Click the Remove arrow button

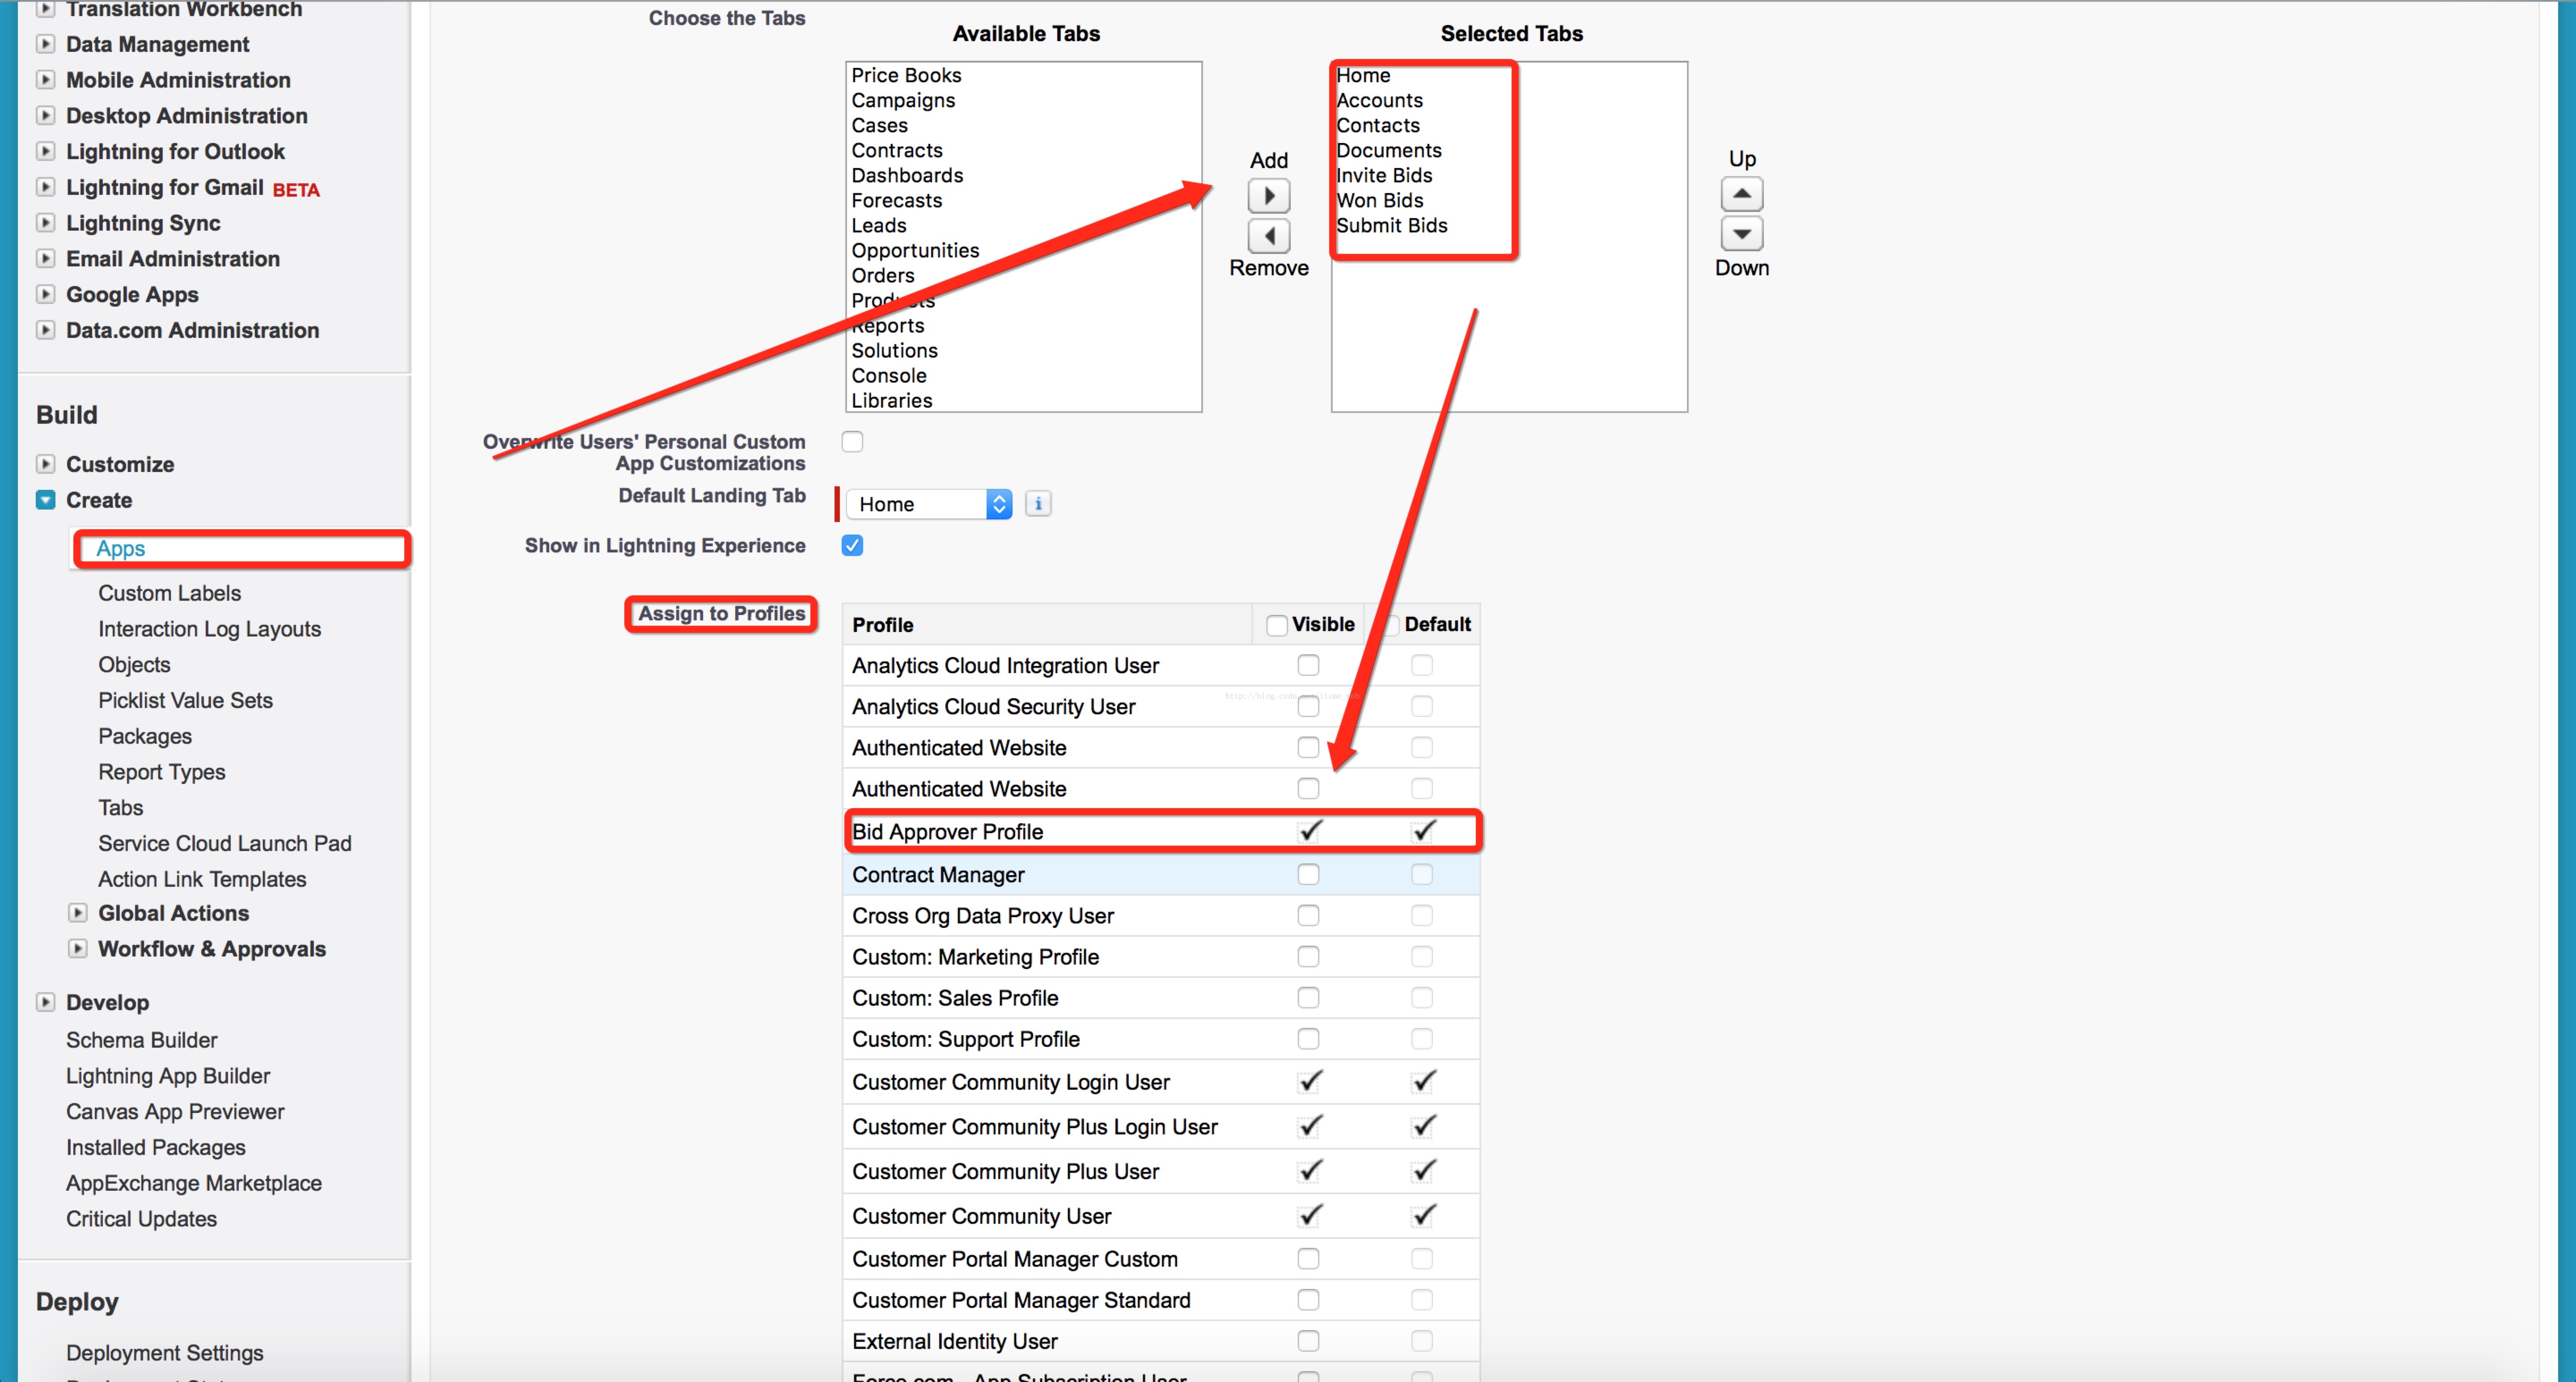[x=1269, y=236]
